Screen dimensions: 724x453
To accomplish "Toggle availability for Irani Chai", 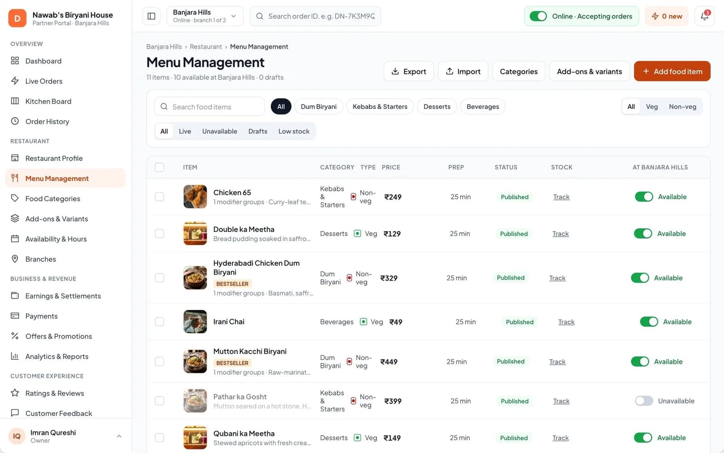I will 649,322.
